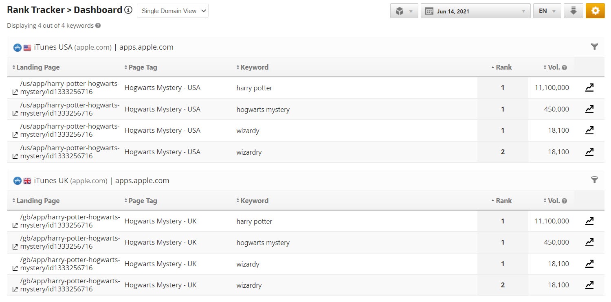Image resolution: width=611 pixels, height=302 pixels.
Task: Expand the EN language dropdown
Action: click(x=547, y=11)
